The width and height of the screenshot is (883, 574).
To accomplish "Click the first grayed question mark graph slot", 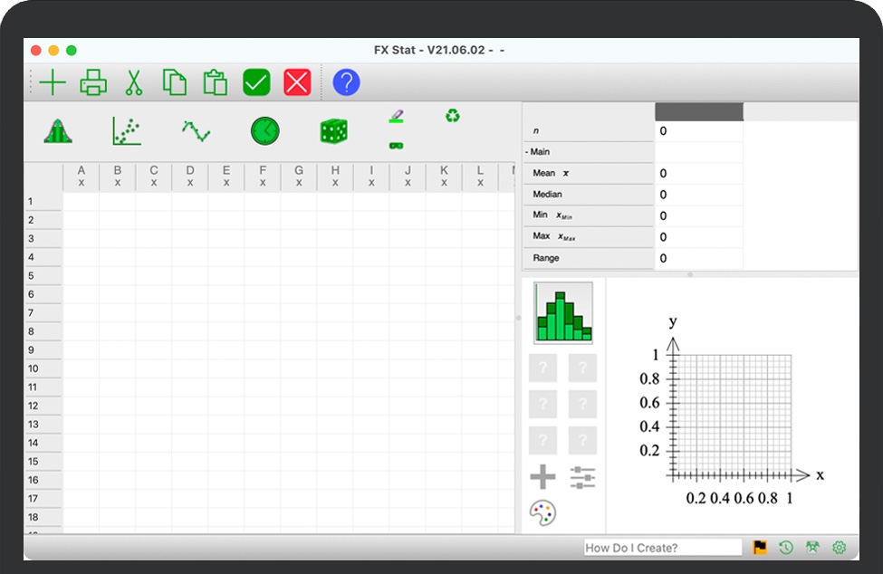I will [542, 368].
